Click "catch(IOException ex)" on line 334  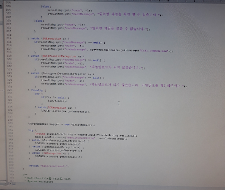point(55,107)
